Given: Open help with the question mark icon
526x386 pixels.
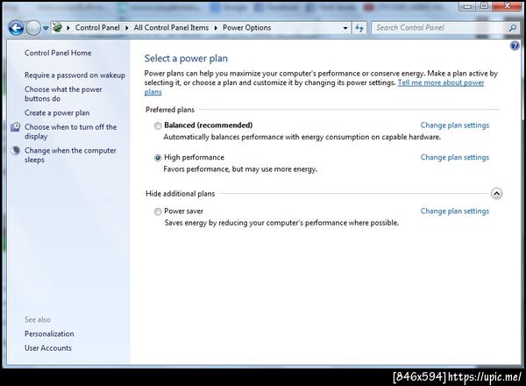Looking at the screenshot, I should [515, 46].
